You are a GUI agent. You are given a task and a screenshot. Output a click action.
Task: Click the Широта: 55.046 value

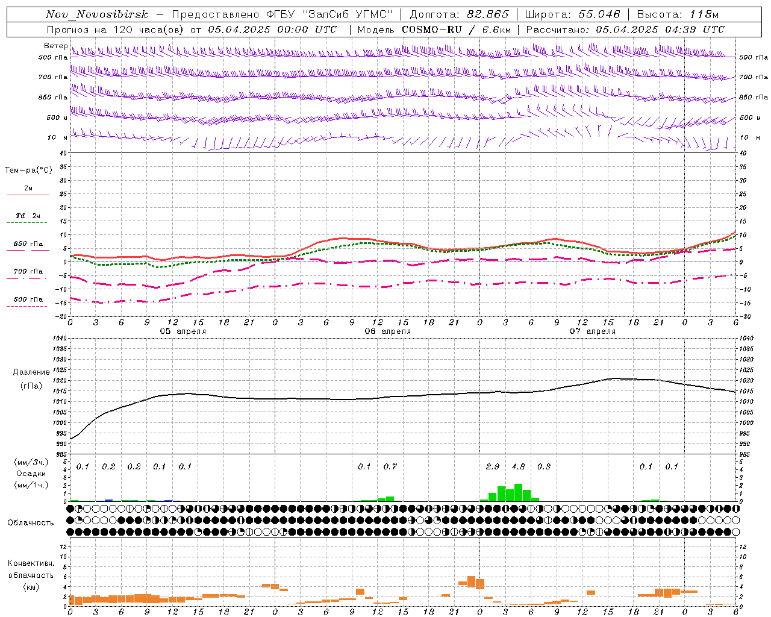tap(572, 14)
